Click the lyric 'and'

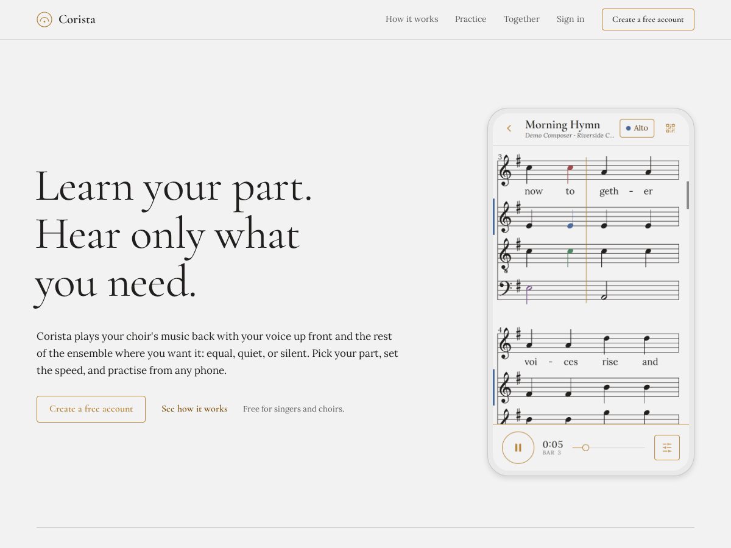650,362
